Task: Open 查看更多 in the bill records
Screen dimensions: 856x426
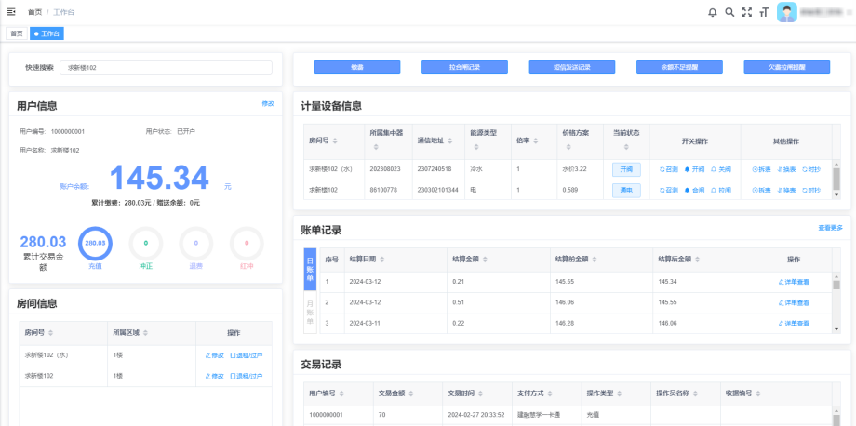Action: (830, 228)
